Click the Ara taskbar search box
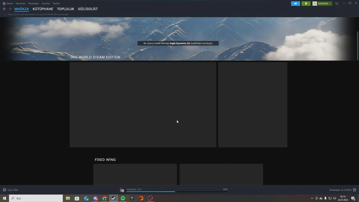359x202 pixels. [36, 198]
